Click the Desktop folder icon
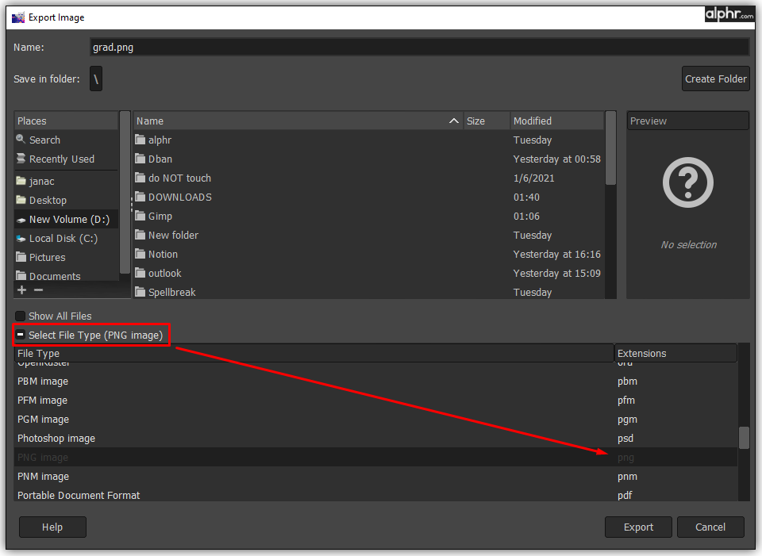 tap(21, 200)
